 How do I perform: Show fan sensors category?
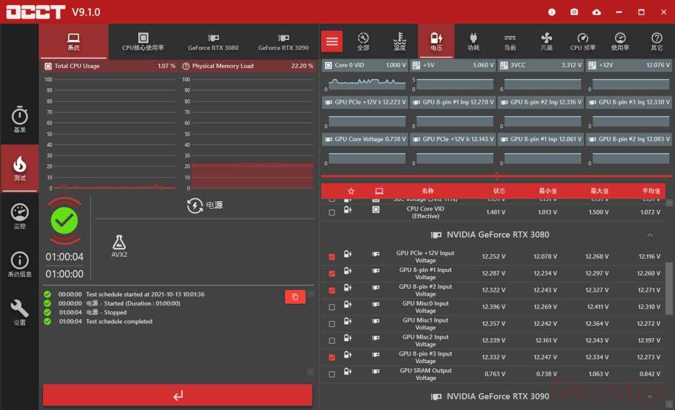point(546,41)
